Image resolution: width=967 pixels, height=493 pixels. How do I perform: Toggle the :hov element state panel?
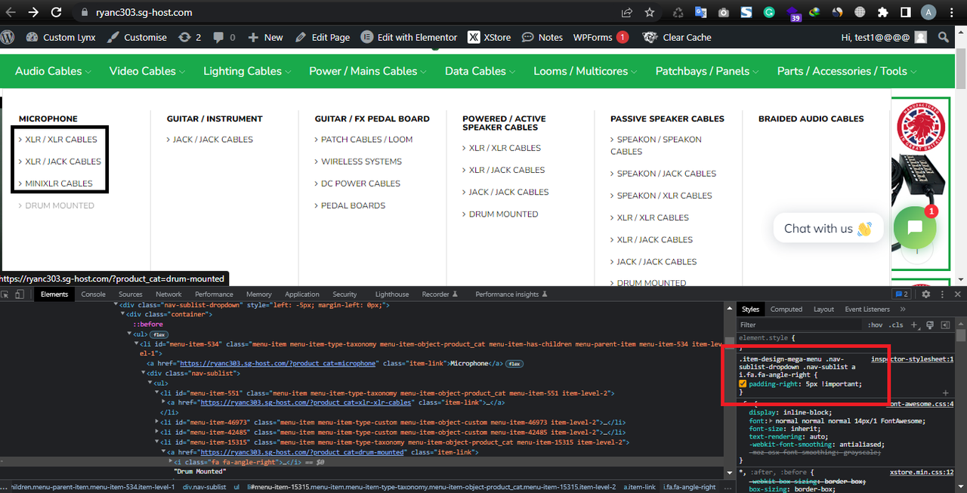click(x=876, y=325)
